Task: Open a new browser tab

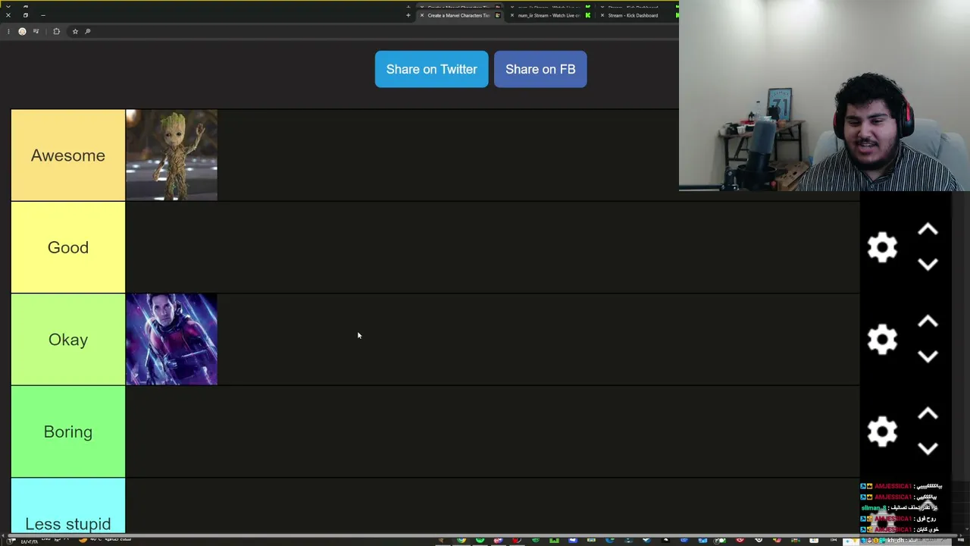Action: (408, 15)
